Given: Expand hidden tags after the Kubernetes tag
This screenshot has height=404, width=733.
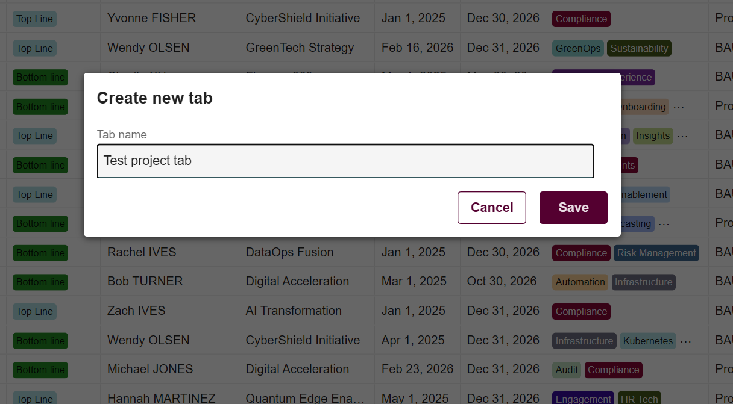Looking at the screenshot, I should (x=685, y=341).
